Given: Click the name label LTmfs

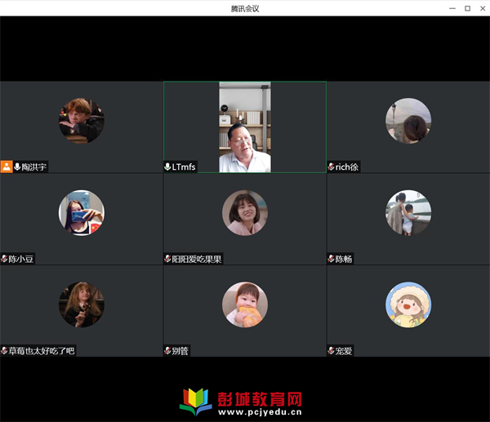Looking at the screenshot, I should pyautogui.click(x=184, y=167).
